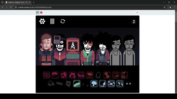Exit fullscreen with the collapse arrows icon
This screenshot has height=99, width=177.
pyautogui.click(x=137, y=13)
